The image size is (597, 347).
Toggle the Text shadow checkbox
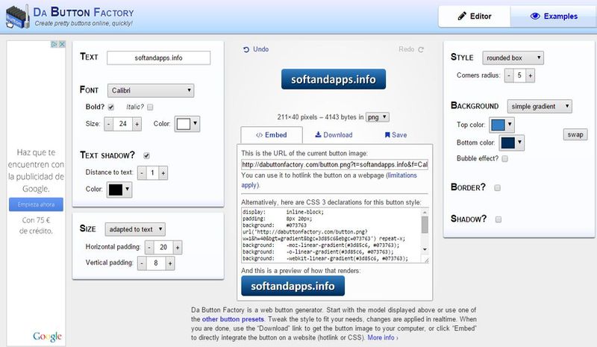click(x=146, y=155)
